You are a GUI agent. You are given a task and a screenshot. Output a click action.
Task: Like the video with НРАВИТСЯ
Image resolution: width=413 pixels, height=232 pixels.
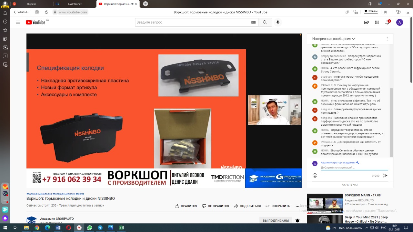click(x=186, y=206)
